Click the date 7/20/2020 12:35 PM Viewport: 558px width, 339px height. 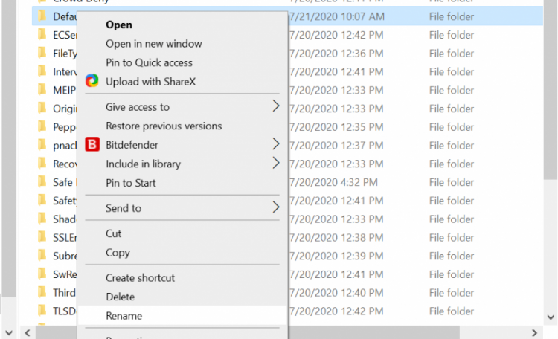(336, 127)
